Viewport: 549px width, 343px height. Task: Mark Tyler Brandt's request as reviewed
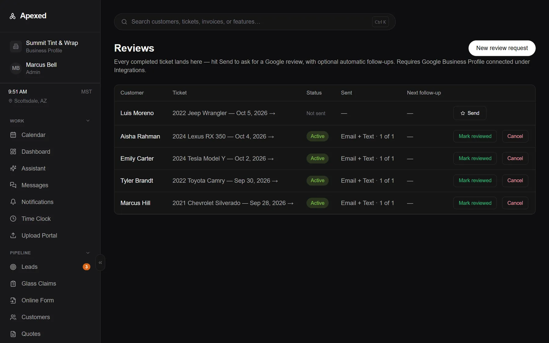475,180
